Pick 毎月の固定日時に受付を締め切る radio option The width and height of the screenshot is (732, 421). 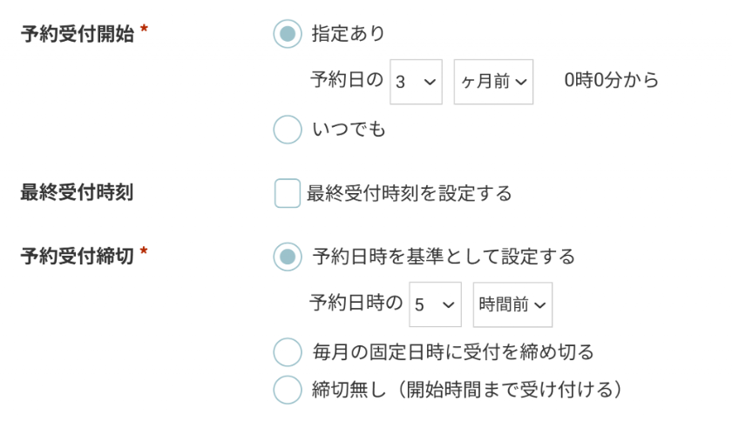[287, 352]
